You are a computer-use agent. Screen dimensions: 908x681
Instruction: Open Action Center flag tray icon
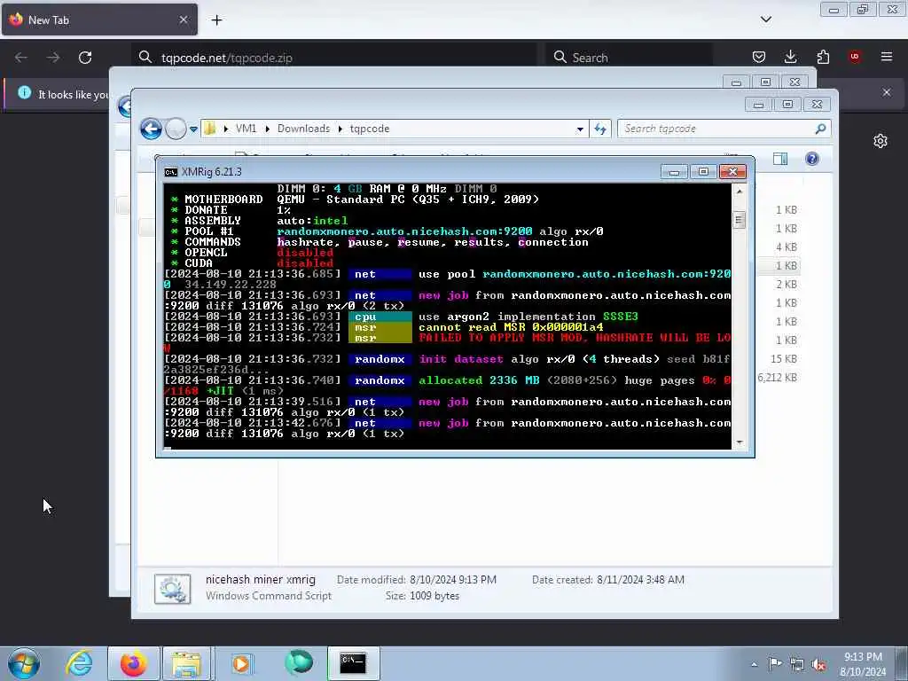click(775, 663)
